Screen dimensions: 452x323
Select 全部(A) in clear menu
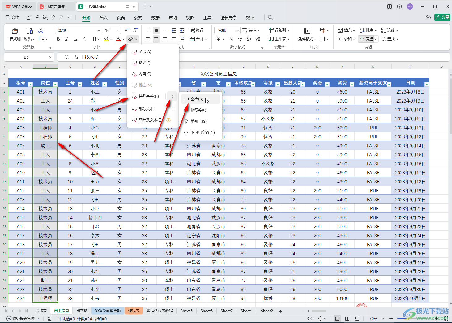(x=153, y=52)
